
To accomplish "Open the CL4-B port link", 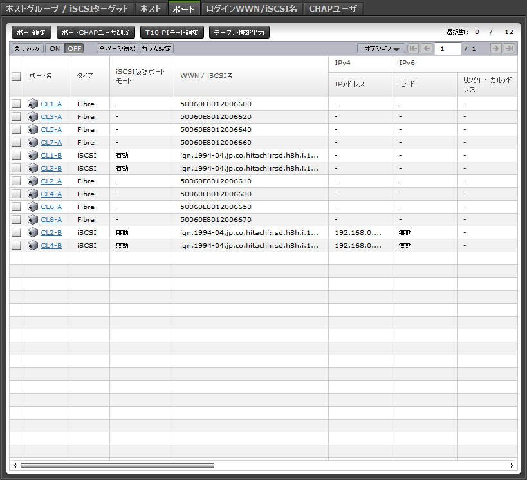I will [51, 245].
